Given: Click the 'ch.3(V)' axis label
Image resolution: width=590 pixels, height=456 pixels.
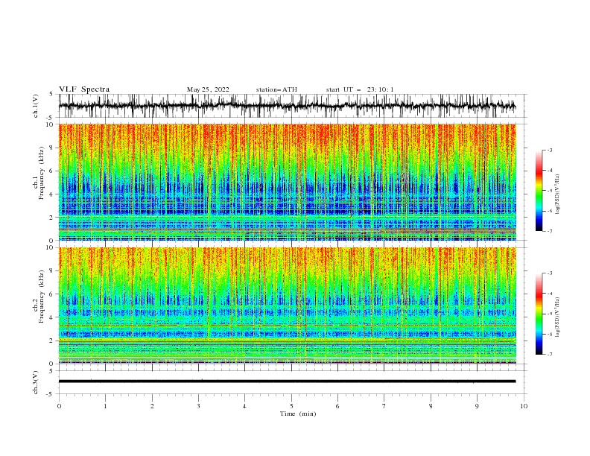Looking at the screenshot, I should pos(36,382).
